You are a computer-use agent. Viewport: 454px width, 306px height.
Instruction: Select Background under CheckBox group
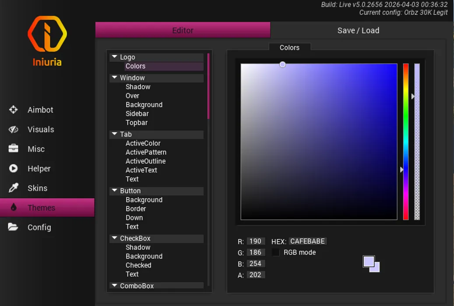click(x=144, y=256)
